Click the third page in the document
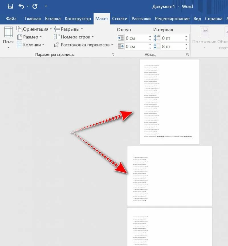This screenshot has height=246, width=228. (x=170, y=227)
